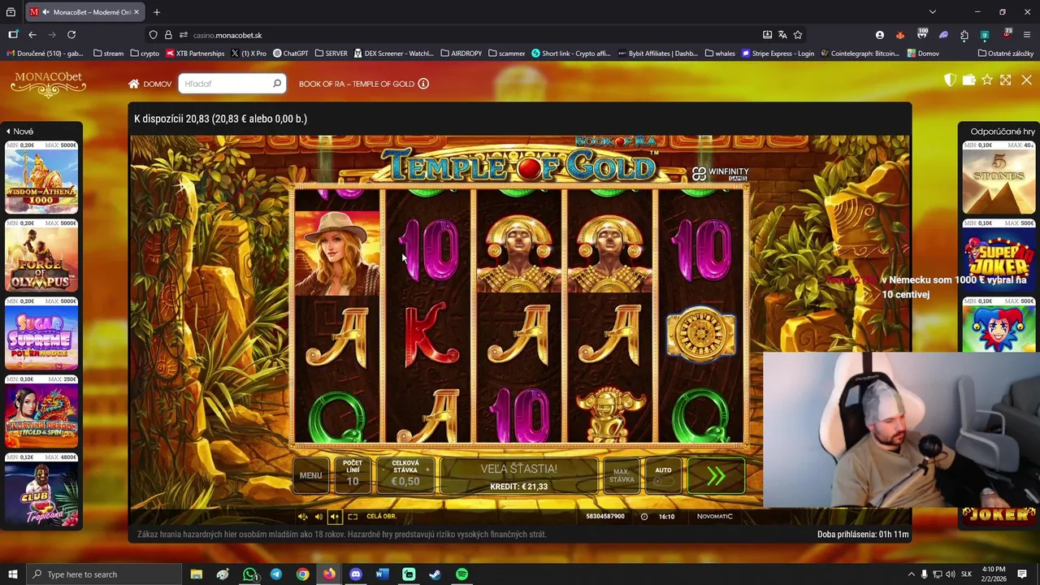Image resolution: width=1040 pixels, height=585 pixels.
Task: Open 5 Stones recommended game
Action: (999, 177)
